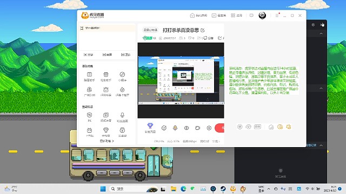This screenshot has width=346, height=194.
Task: Click the red live button
Action: tap(219, 128)
